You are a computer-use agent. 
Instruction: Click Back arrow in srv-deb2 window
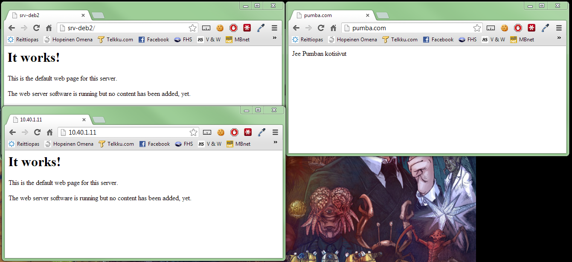[12, 28]
